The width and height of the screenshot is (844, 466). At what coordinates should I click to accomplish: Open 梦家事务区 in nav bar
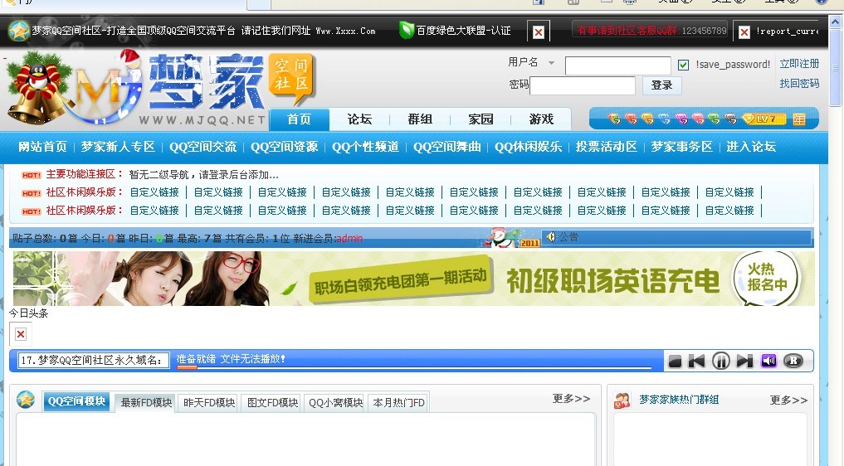point(682,147)
